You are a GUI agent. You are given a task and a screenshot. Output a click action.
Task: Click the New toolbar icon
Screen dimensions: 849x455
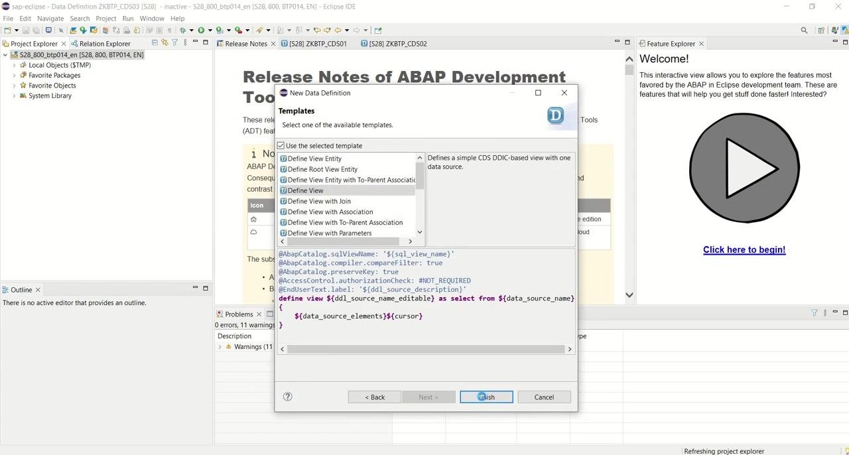(x=7, y=30)
